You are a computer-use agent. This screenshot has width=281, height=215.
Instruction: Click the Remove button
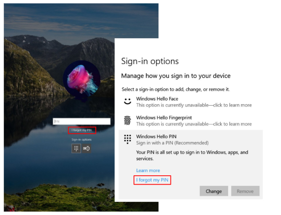click(x=245, y=191)
